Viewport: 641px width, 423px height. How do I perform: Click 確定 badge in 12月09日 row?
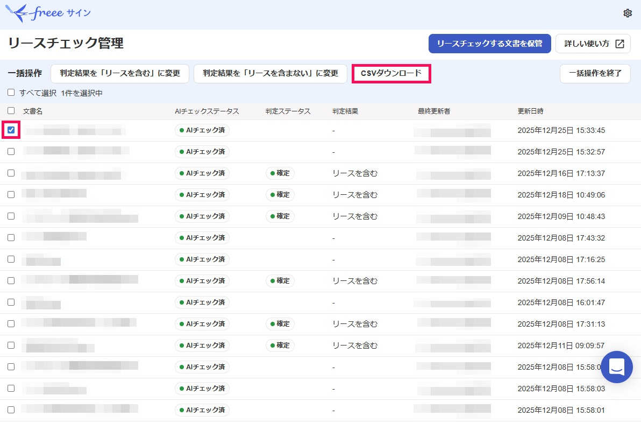280,216
